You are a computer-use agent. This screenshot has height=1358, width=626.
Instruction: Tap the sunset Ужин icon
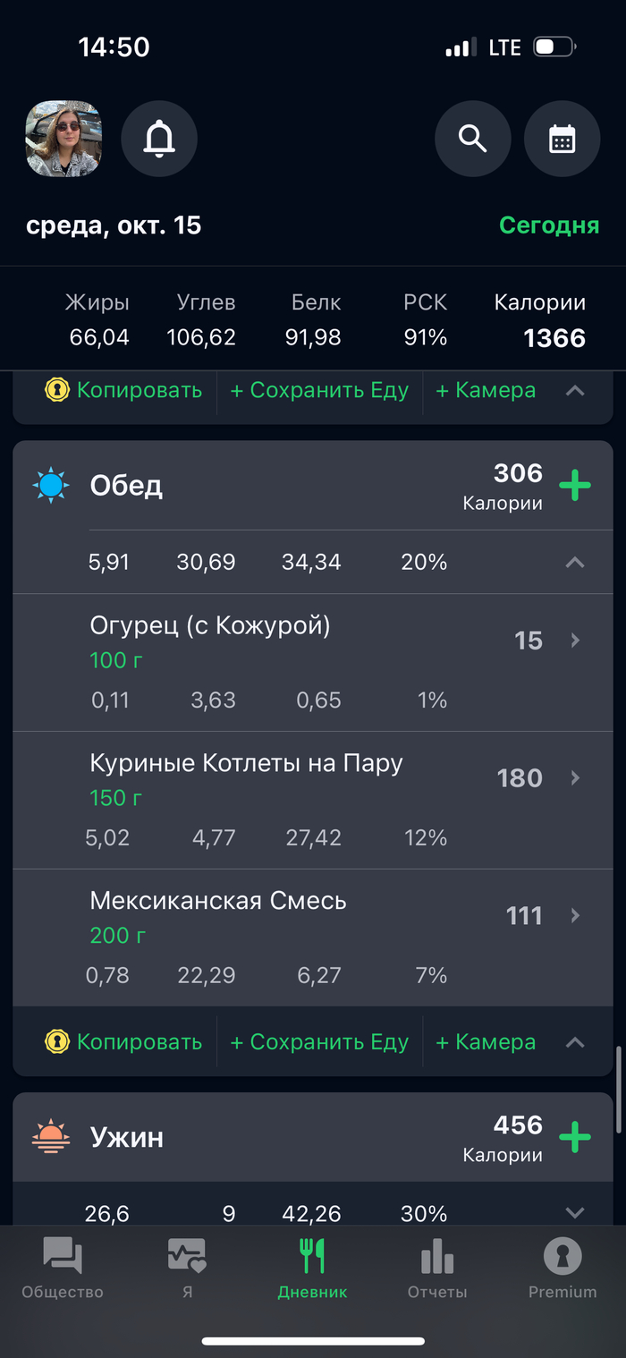[x=50, y=1137]
